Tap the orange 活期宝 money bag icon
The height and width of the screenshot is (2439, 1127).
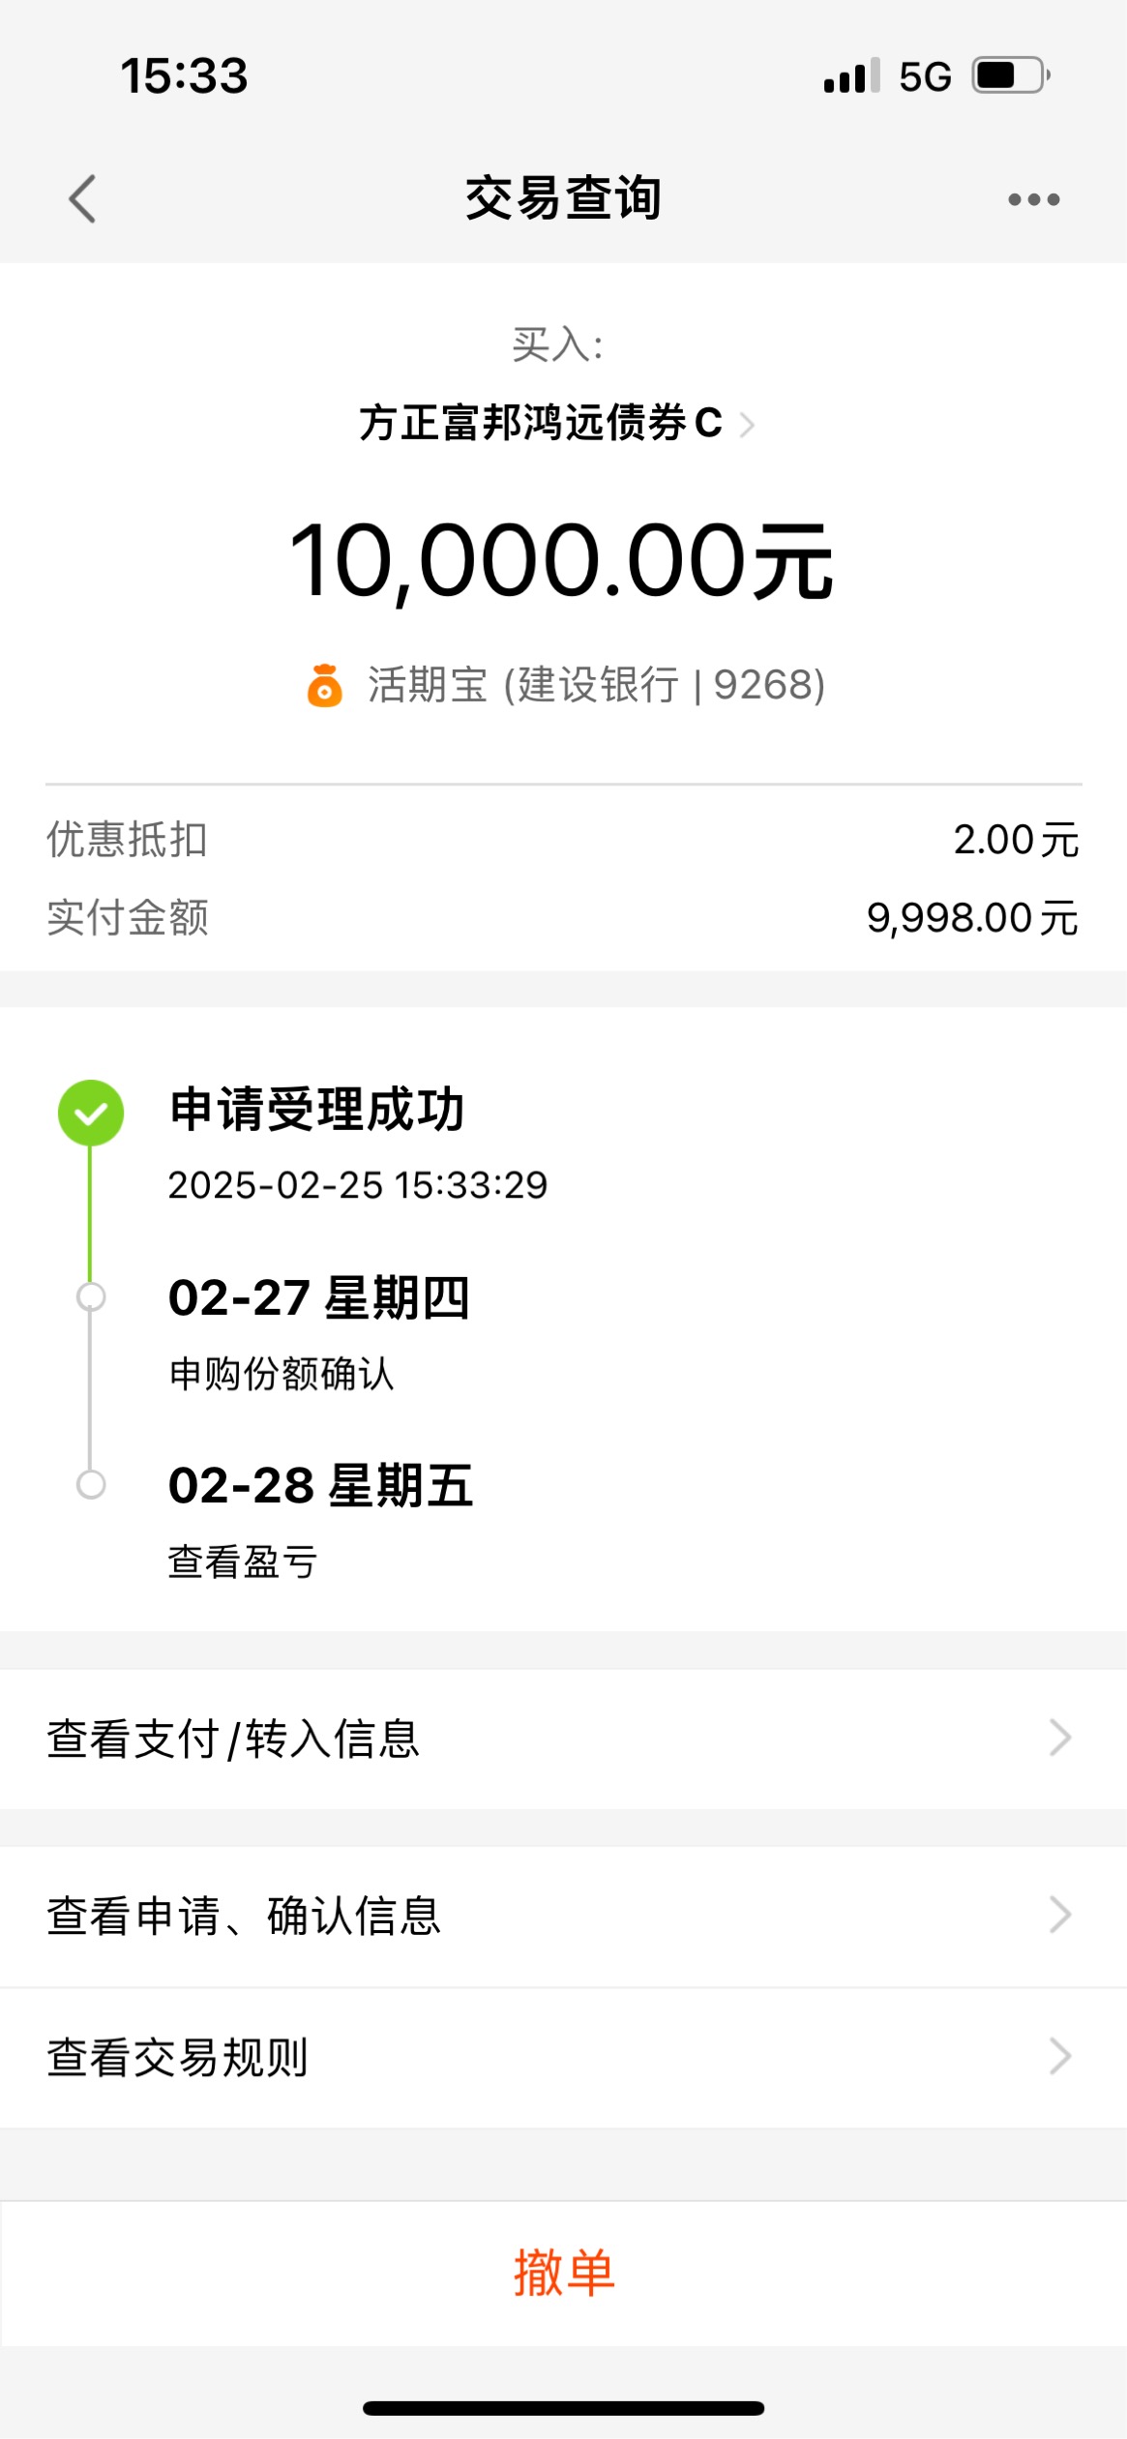tap(324, 686)
